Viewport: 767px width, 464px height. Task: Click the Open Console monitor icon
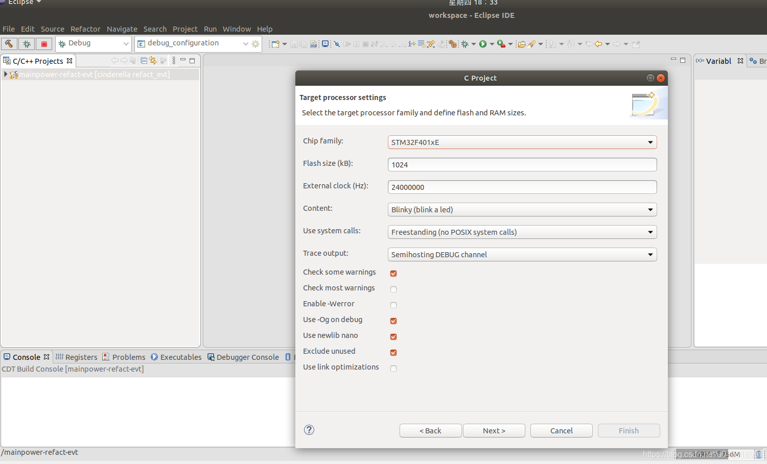coord(325,44)
